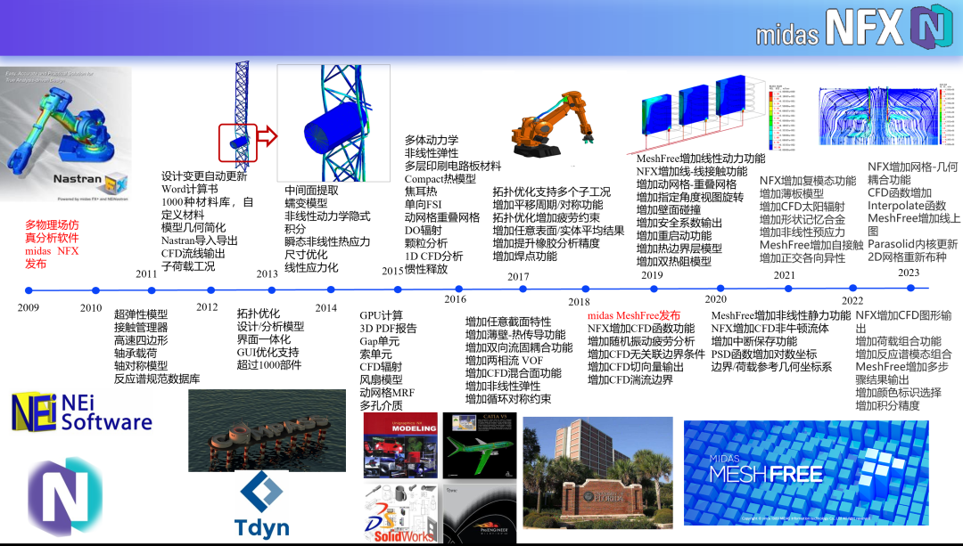This screenshot has width=963, height=546.
Task: Click the purple N logo at bottom left
Action: click(65, 496)
